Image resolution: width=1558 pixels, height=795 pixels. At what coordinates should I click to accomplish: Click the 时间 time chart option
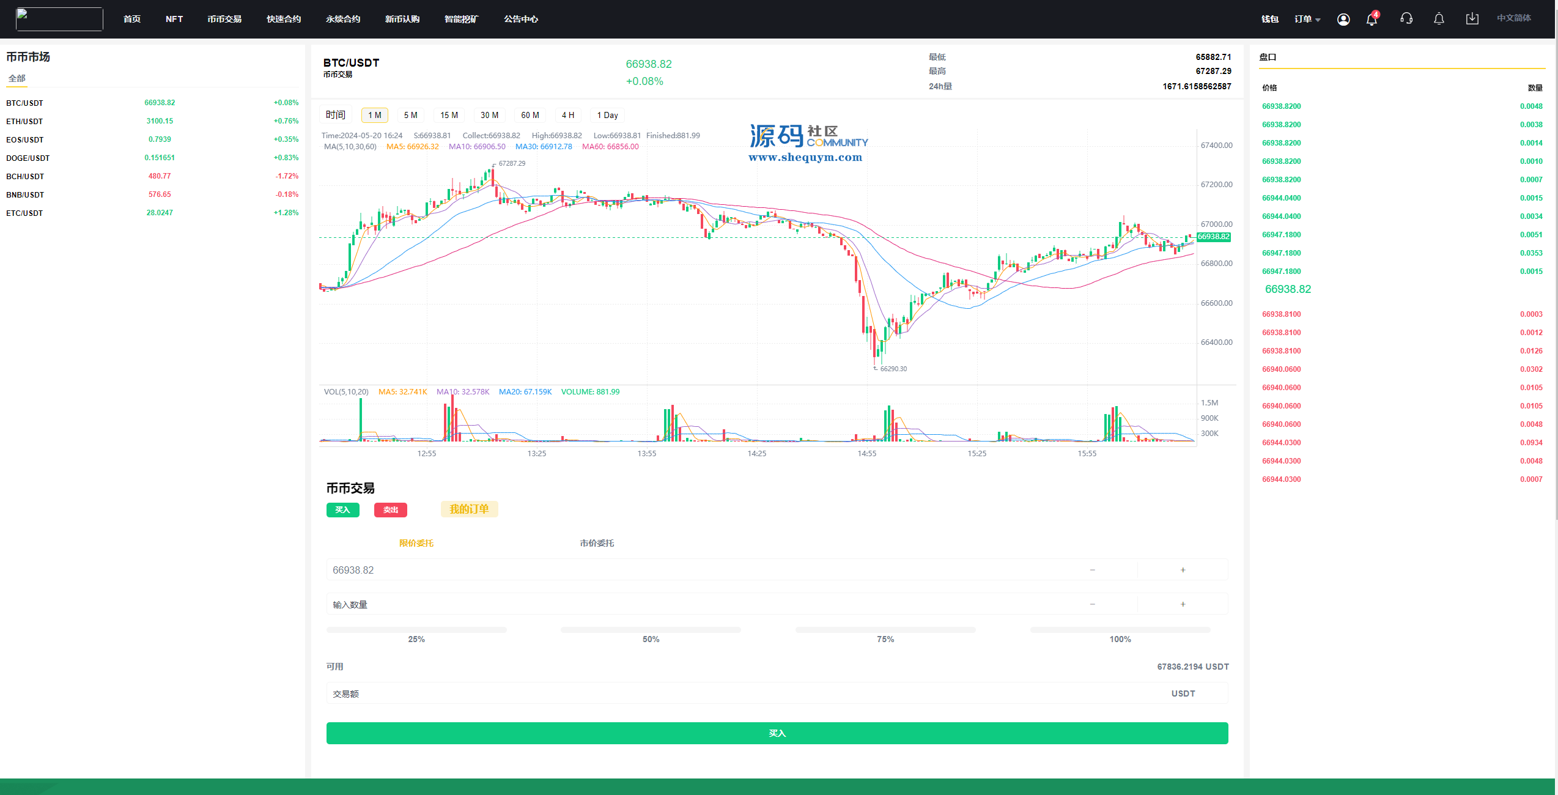[335, 115]
